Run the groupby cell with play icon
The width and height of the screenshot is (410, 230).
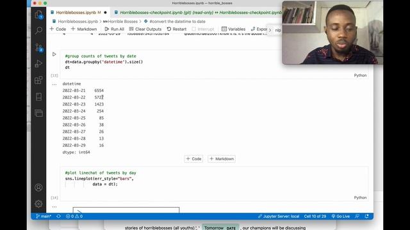pyautogui.click(x=54, y=54)
